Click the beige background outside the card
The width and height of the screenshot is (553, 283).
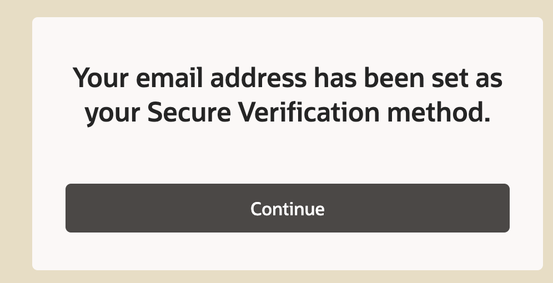[x=16, y=141]
